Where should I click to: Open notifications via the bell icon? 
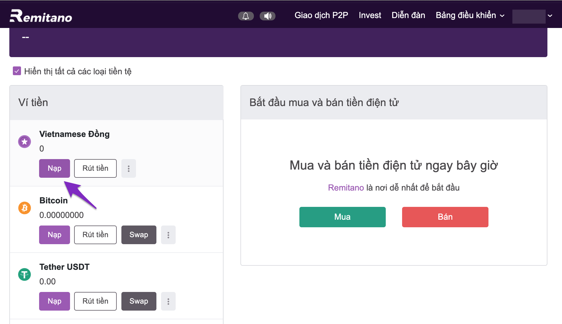pos(246,16)
